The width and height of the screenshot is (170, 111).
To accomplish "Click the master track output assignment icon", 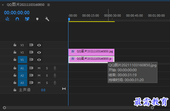I will pos(64,89).
